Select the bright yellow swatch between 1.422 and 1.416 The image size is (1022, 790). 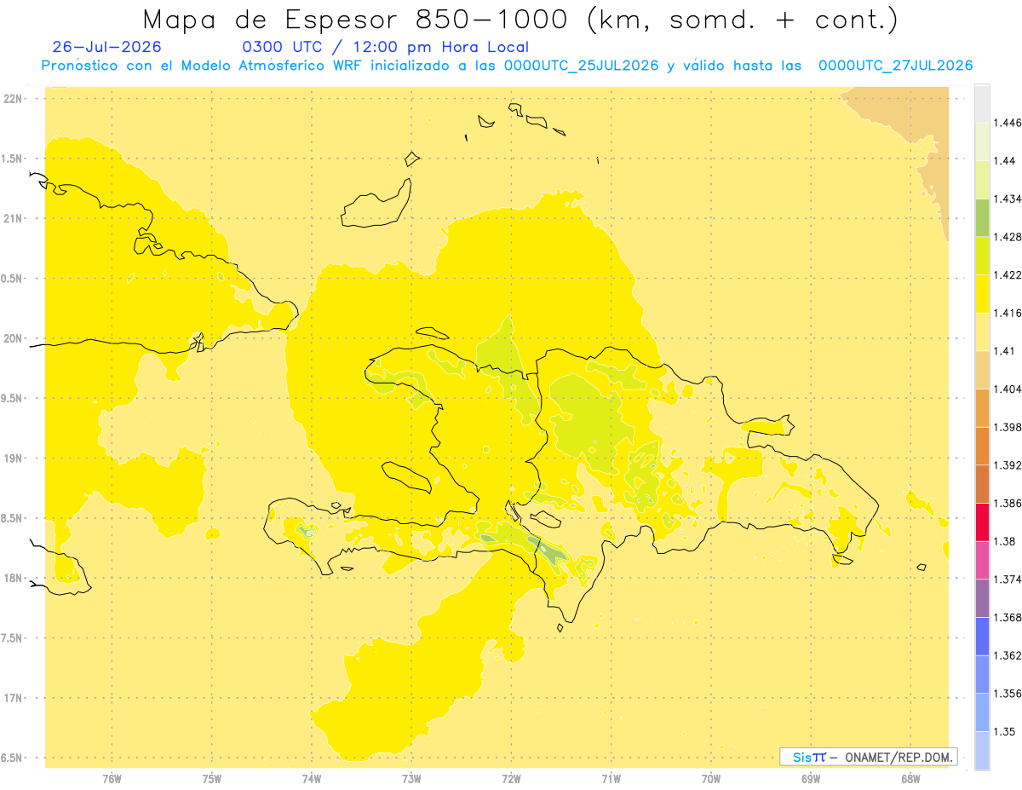982,294
